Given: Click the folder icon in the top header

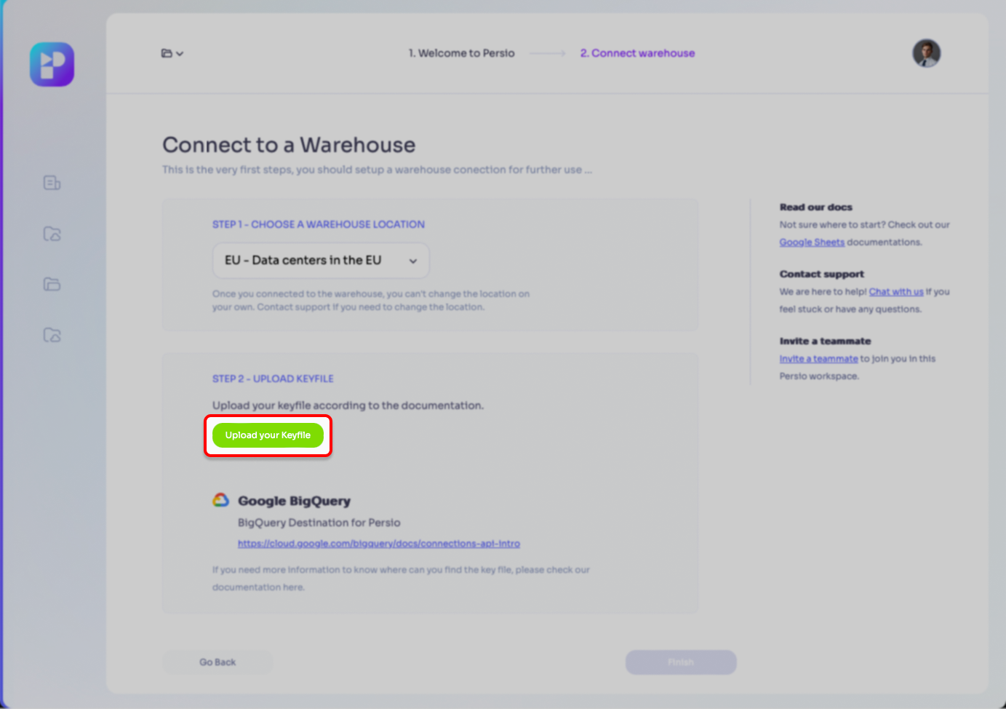Looking at the screenshot, I should (167, 53).
